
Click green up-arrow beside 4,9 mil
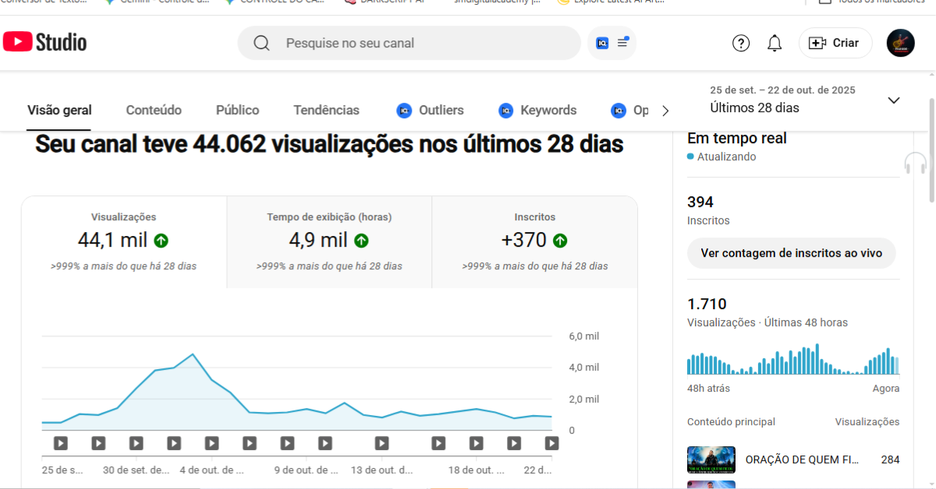362,240
